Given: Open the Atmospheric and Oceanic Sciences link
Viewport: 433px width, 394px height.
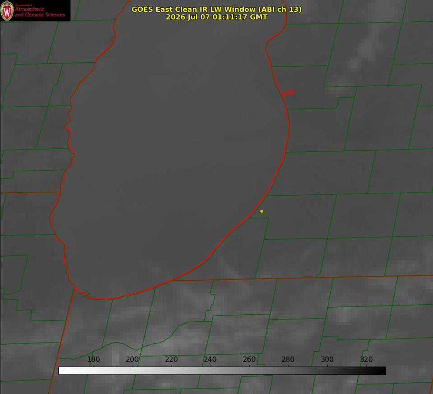Looking at the screenshot, I should [x=40, y=12].
